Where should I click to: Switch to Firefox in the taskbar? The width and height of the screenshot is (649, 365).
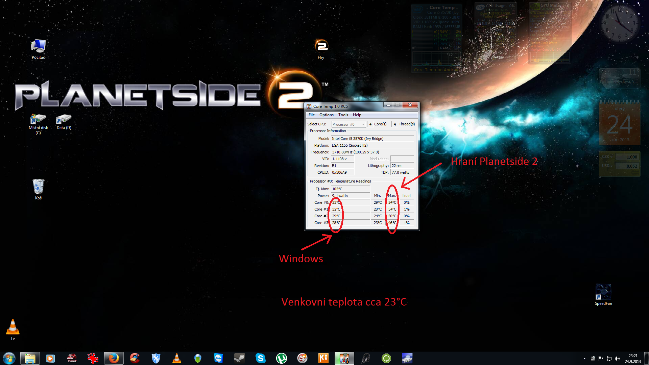(x=114, y=358)
